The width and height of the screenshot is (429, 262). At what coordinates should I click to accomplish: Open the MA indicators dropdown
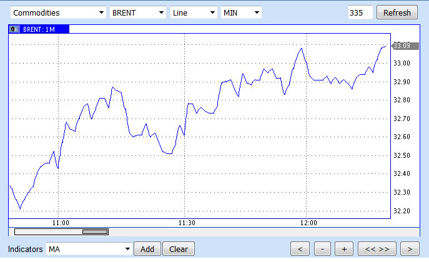[x=89, y=249]
